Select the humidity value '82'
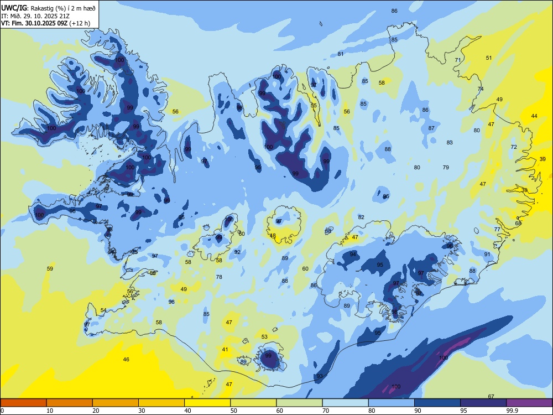The width and height of the screenshot is (553, 415). pyautogui.click(x=361, y=217)
